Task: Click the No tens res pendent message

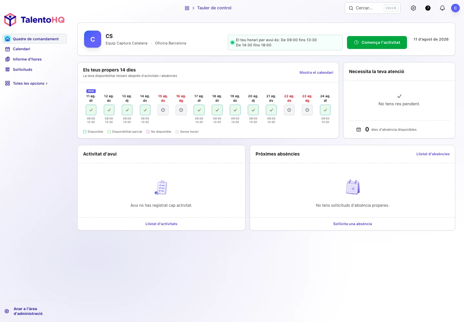Action: coord(399,104)
